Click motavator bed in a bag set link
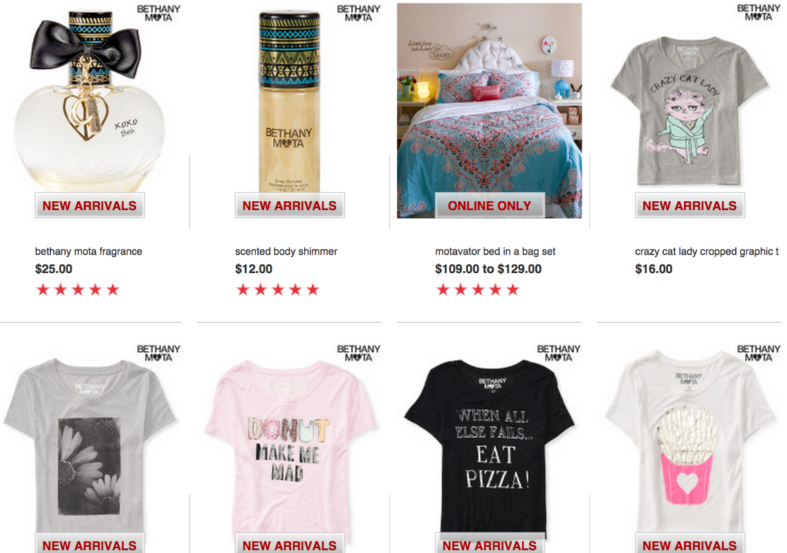Image resolution: width=787 pixels, height=553 pixels. [x=495, y=252]
